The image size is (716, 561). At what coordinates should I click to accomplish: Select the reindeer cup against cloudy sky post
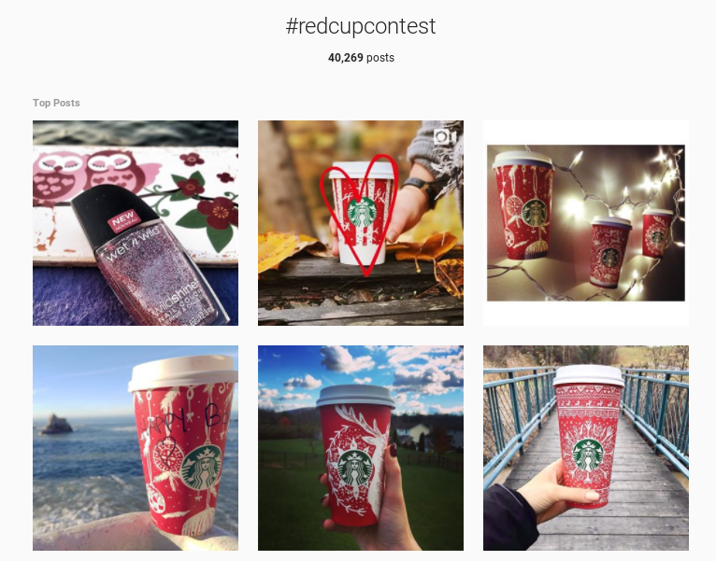[361, 448]
